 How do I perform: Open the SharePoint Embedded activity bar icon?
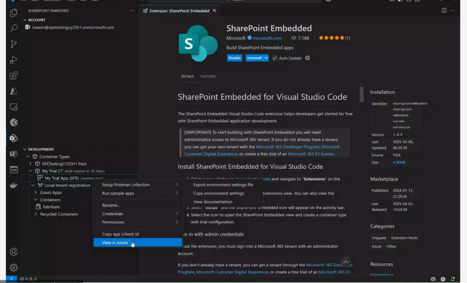[x=14, y=138]
